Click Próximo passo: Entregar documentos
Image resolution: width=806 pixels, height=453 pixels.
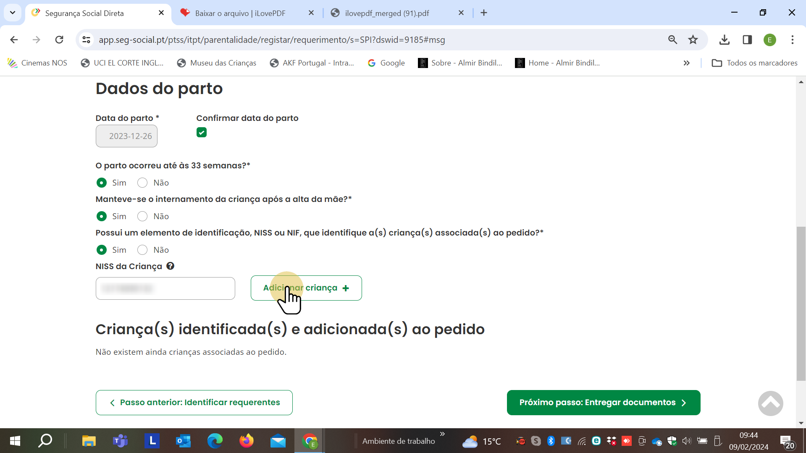604,402
